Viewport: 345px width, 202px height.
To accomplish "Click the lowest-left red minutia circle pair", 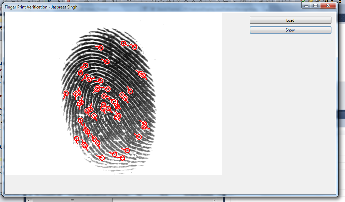I will 85,145.
